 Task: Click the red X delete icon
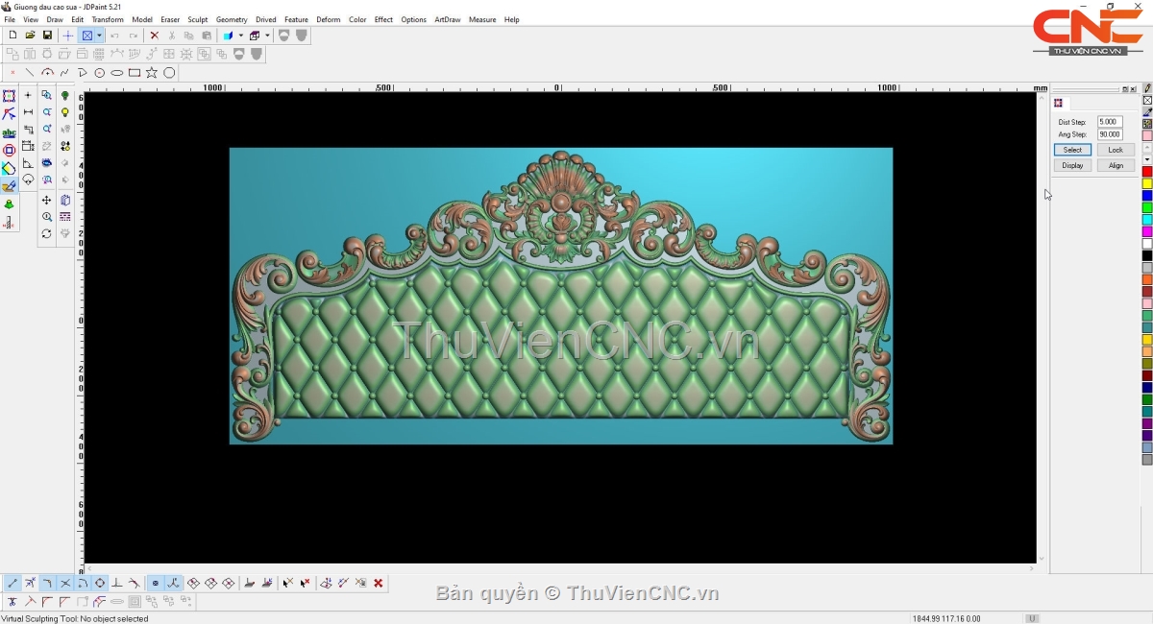154,36
